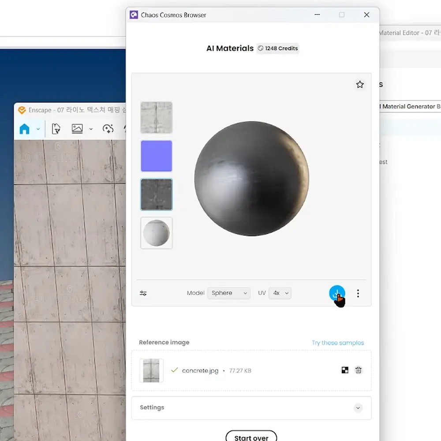Screen dimensions: 441x441
Task: Click the concrete.jpg reference image thumbnail
Action: coord(151,370)
